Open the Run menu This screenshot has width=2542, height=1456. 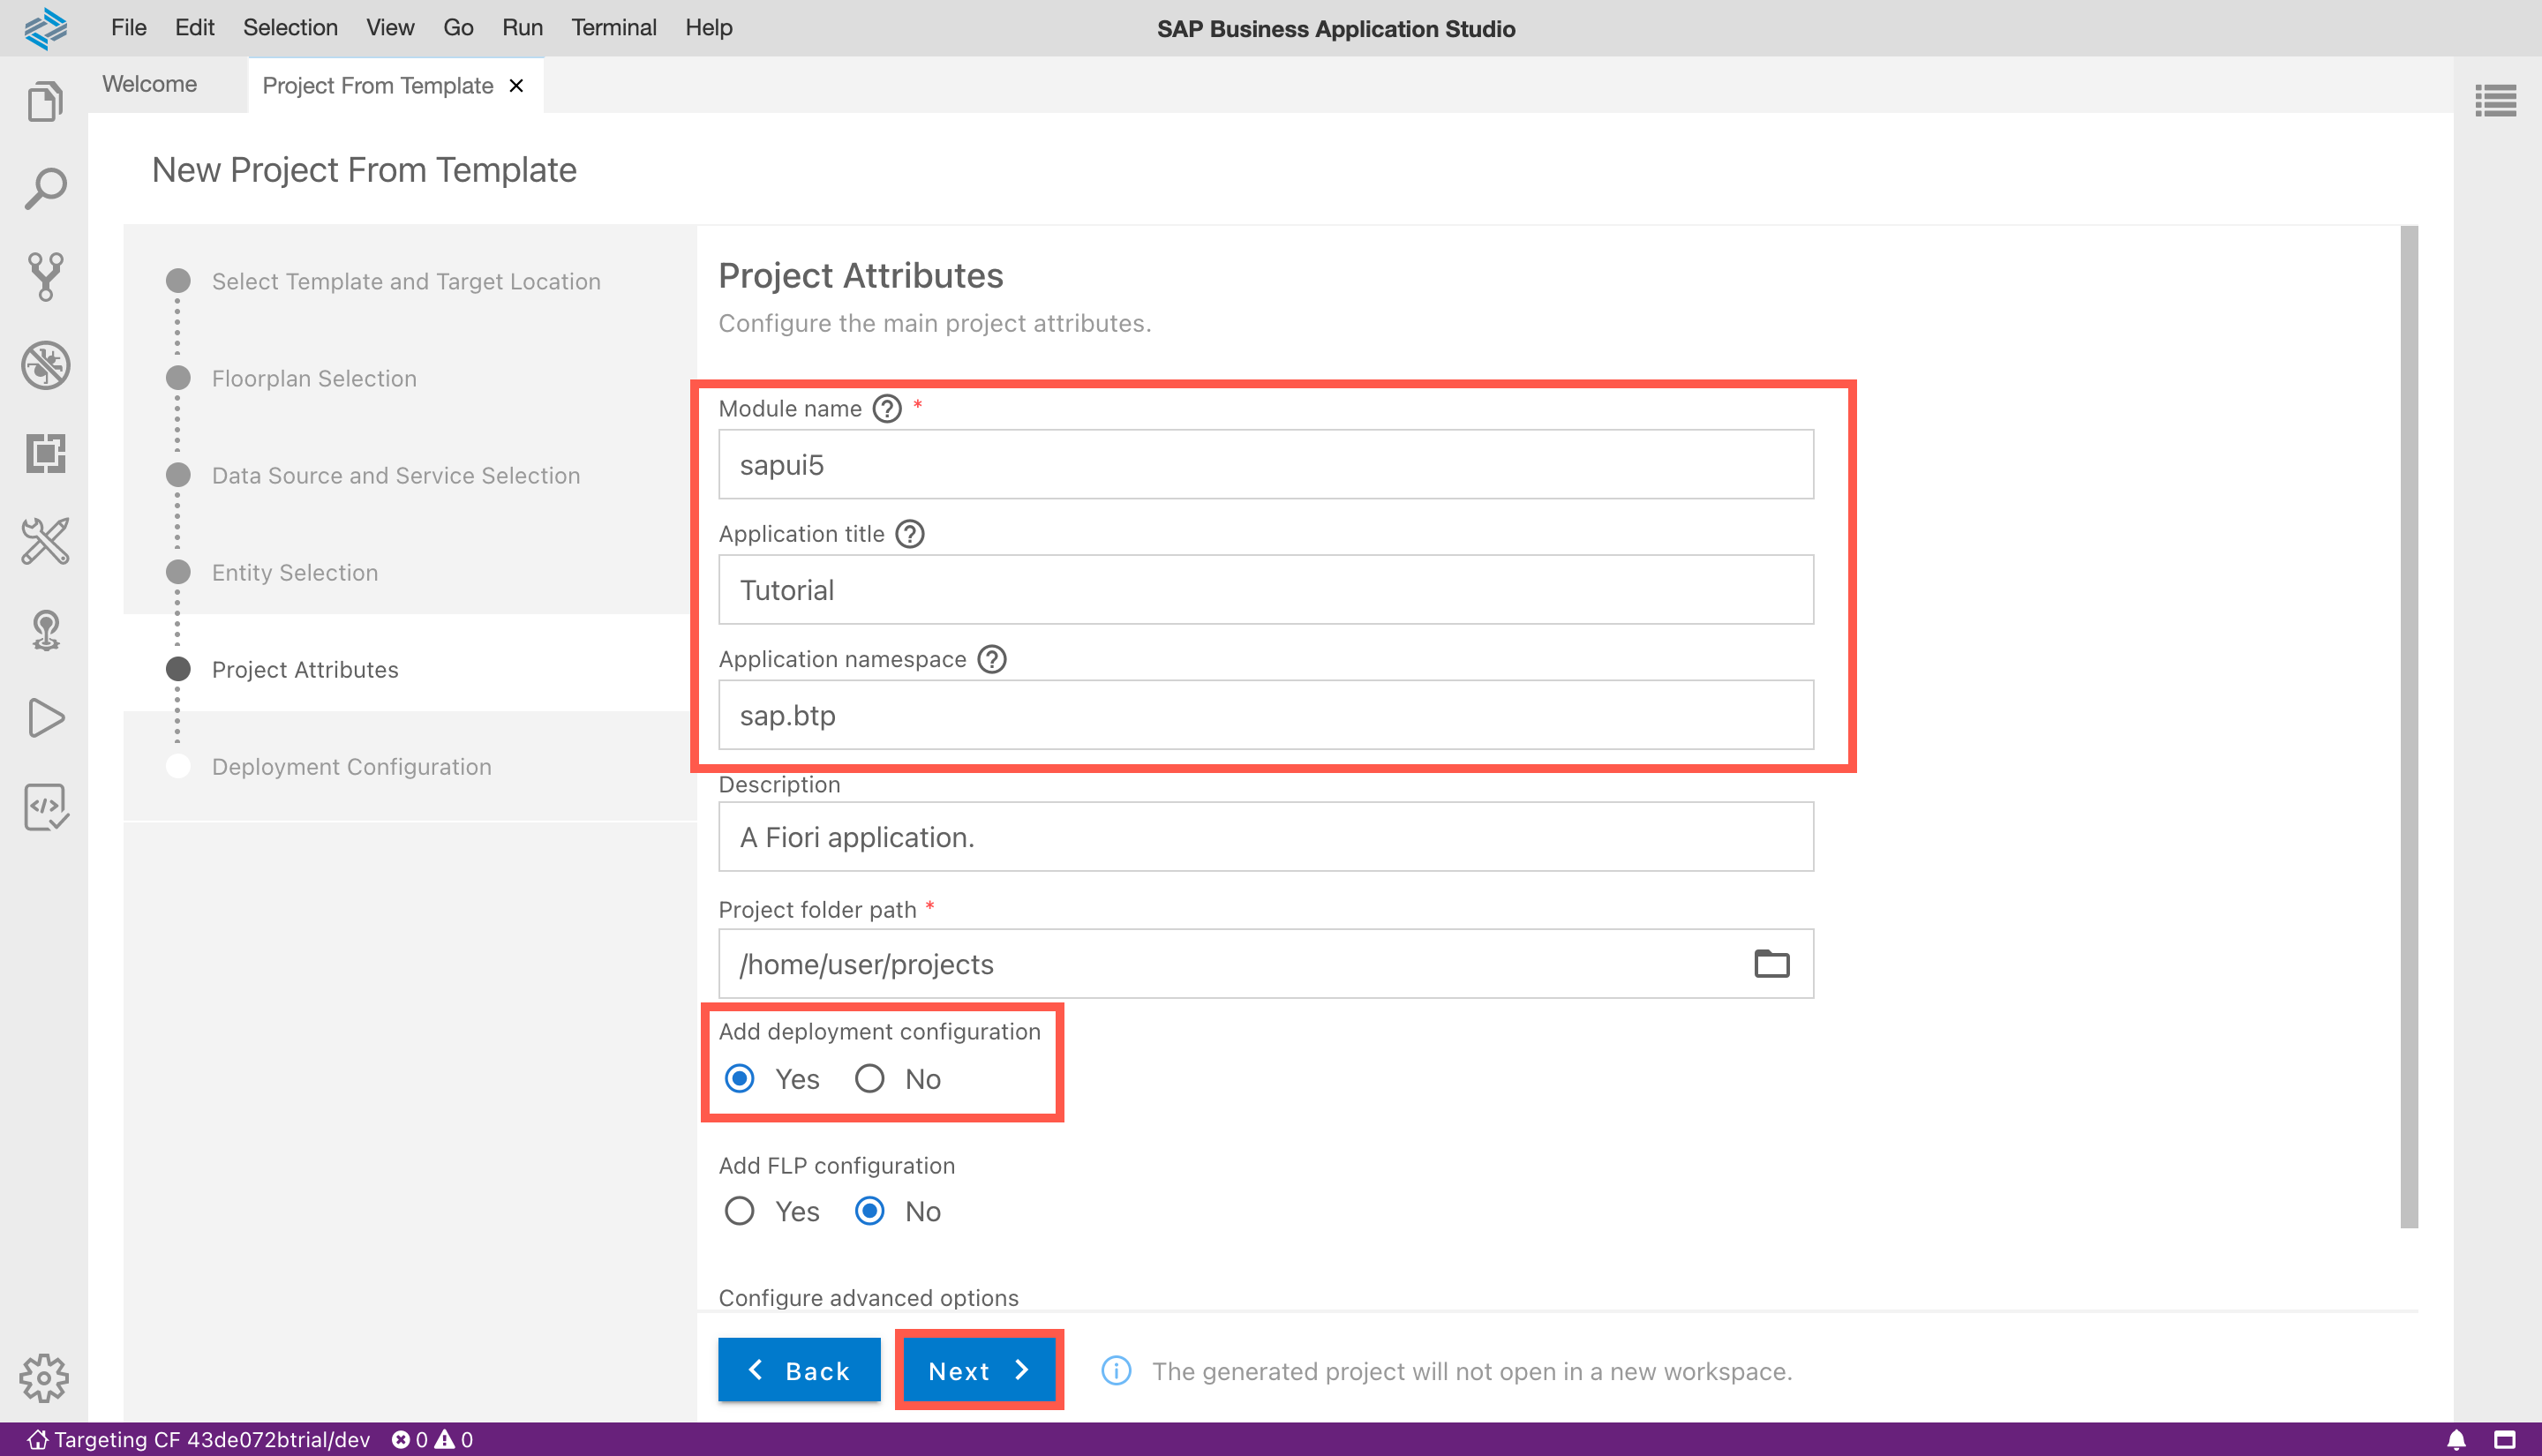(x=522, y=28)
